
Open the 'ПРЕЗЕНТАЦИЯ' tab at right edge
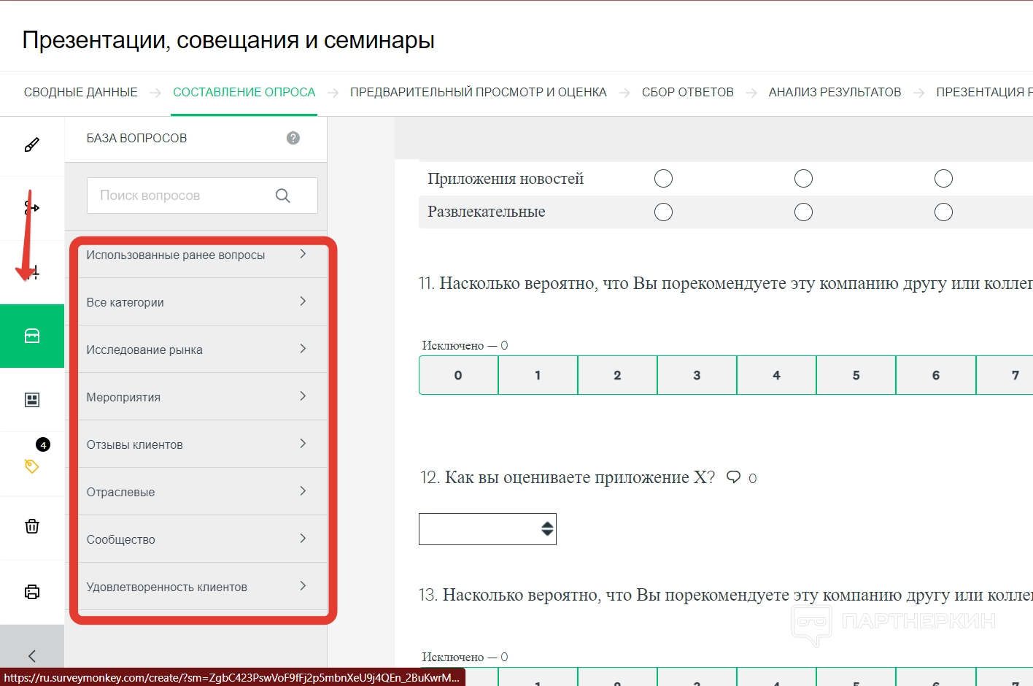[984, 92]
